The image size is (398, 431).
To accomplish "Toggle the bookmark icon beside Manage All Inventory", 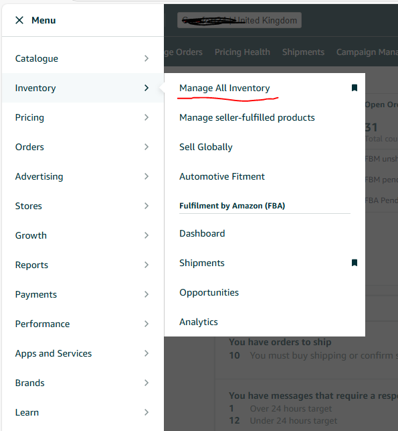I will (x=355, y=88).
